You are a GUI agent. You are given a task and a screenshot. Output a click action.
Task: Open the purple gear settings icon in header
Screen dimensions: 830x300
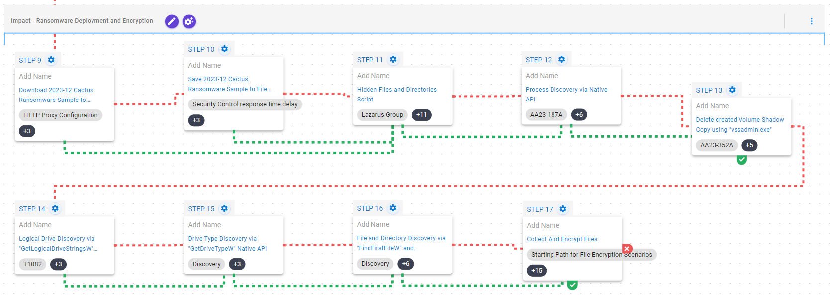point(189,21)
